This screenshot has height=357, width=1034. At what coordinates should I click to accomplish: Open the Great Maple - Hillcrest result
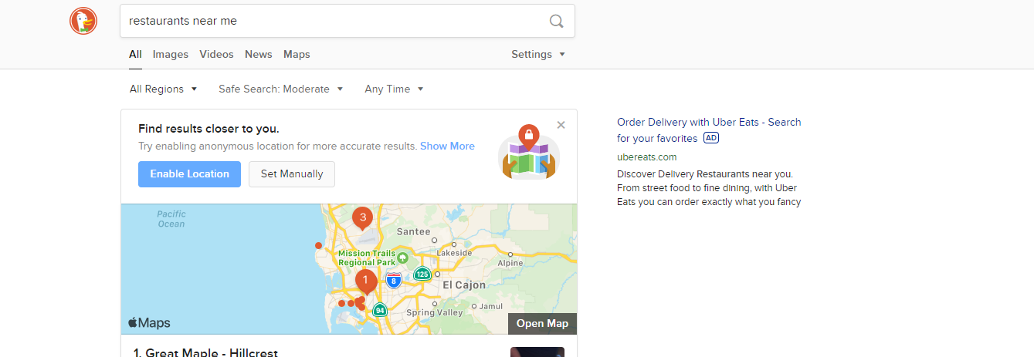click(x=205, y=352)
